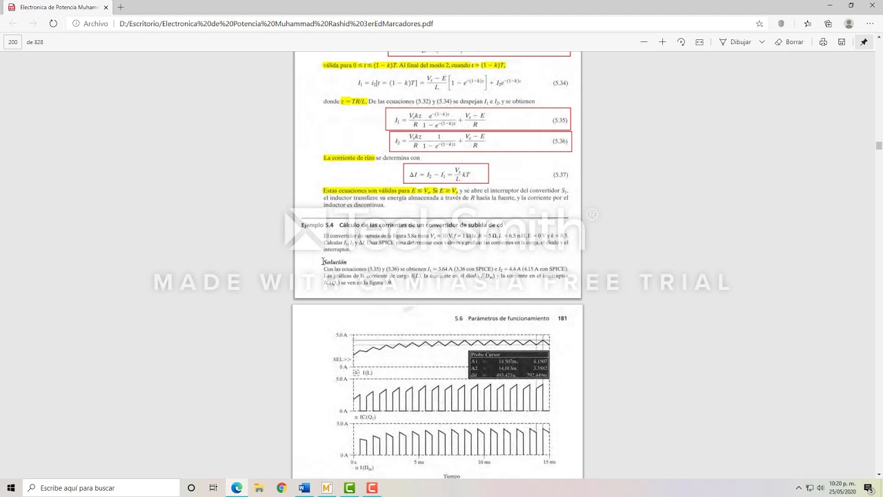Show hidden system tray icons
Image resolution: width=883 pixels, height=497 pixels.
point(799,488)
